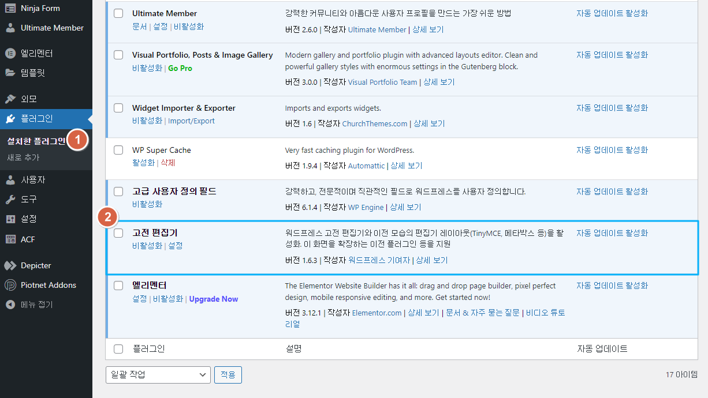Click the 메뉴 접기 collapse arrow icon

10,305
